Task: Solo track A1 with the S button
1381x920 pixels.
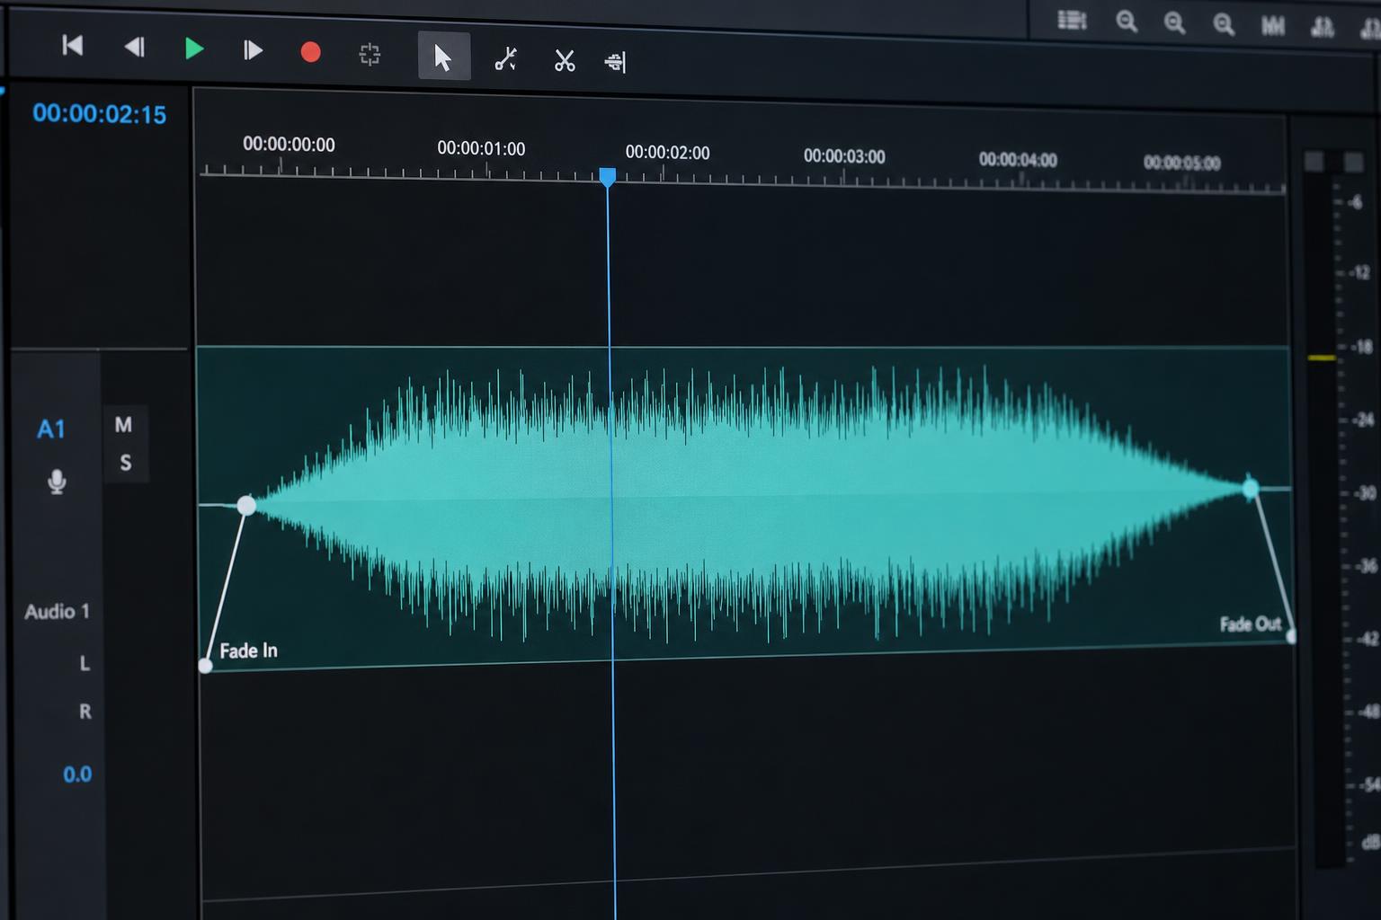Action: click(126, 463)
